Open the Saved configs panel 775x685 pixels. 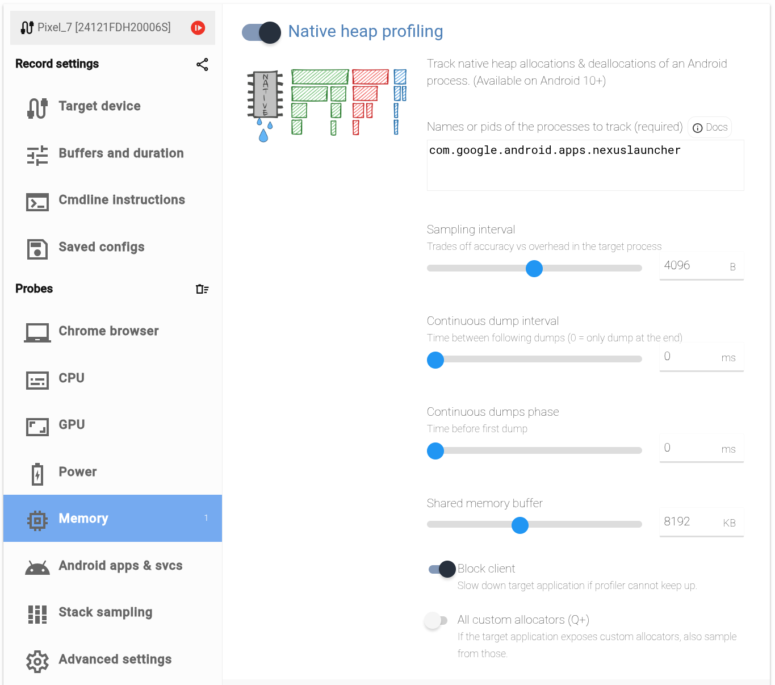(x=101, y=247)
